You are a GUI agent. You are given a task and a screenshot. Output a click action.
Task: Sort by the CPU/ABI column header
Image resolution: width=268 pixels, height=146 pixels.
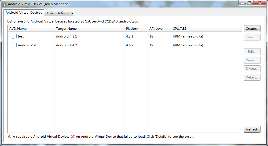pyautogui.click(x=206, y=28)
